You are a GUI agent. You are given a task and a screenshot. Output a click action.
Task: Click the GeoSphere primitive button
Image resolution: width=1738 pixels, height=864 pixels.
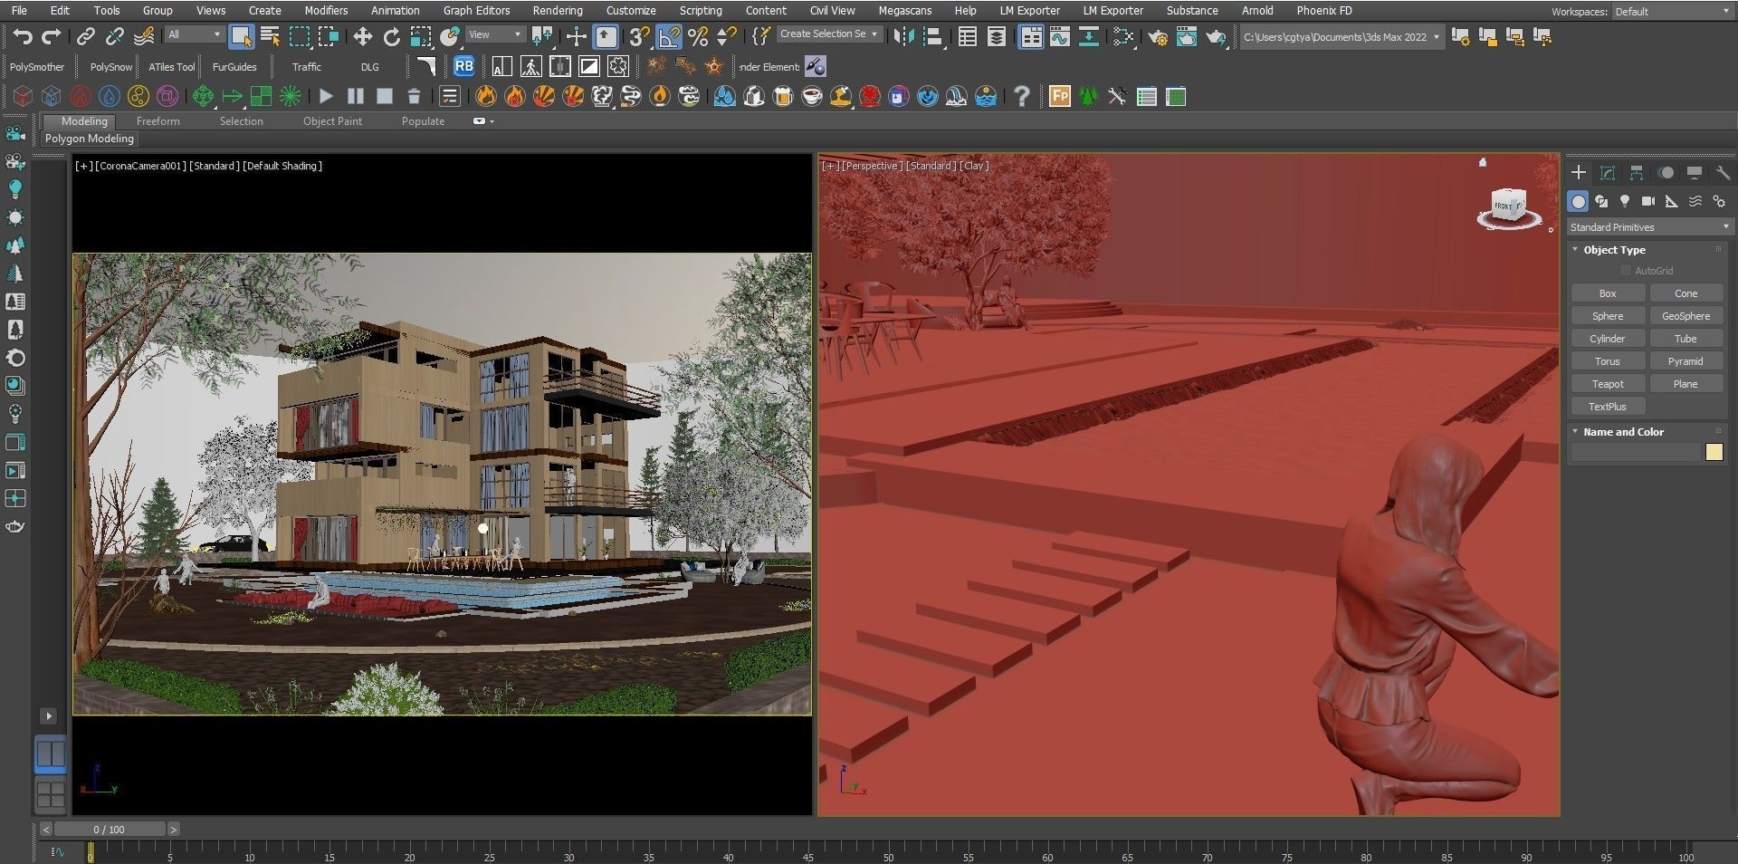click(1685, 316)
